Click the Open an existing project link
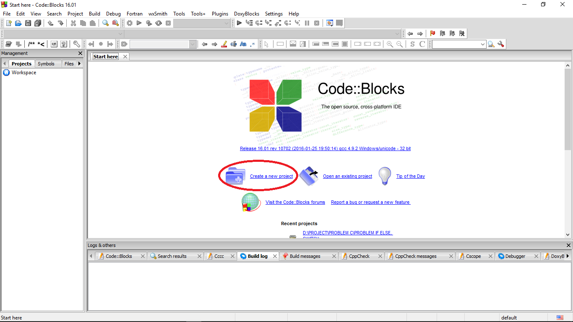 347,176
